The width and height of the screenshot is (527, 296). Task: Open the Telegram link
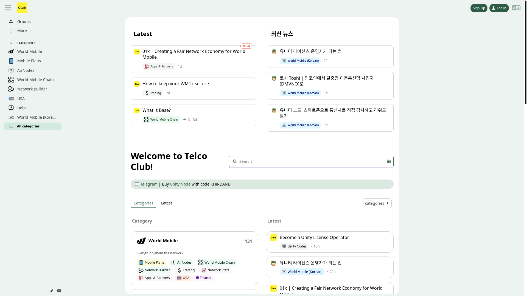pyautogui.click(x=149, y=184)
